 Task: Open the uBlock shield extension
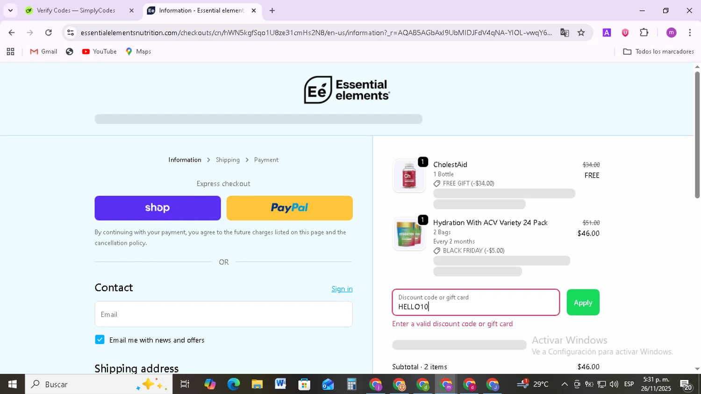pos(625,33)
